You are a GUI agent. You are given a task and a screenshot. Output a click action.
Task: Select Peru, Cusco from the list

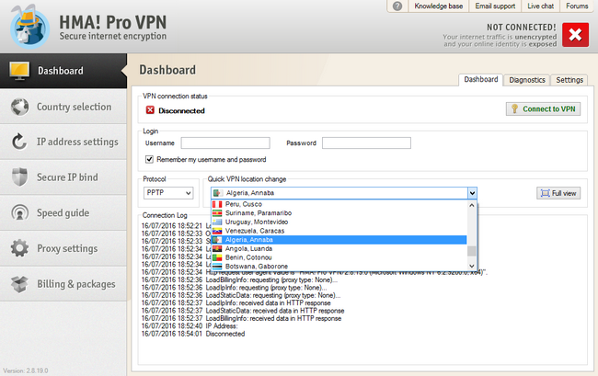[x=339, y=204]
